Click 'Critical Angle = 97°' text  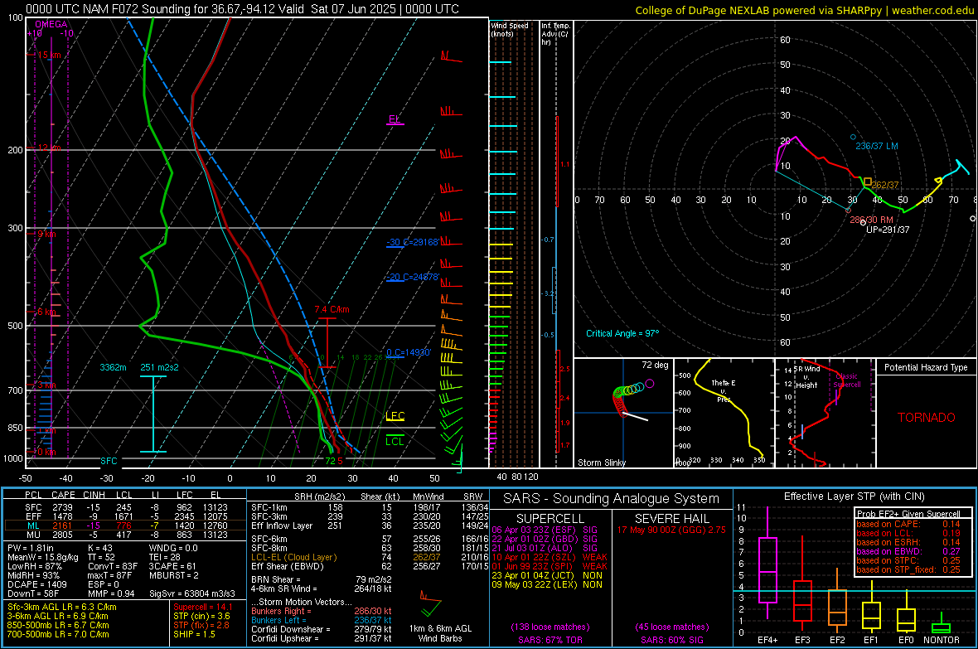click(x=622, y=333)
